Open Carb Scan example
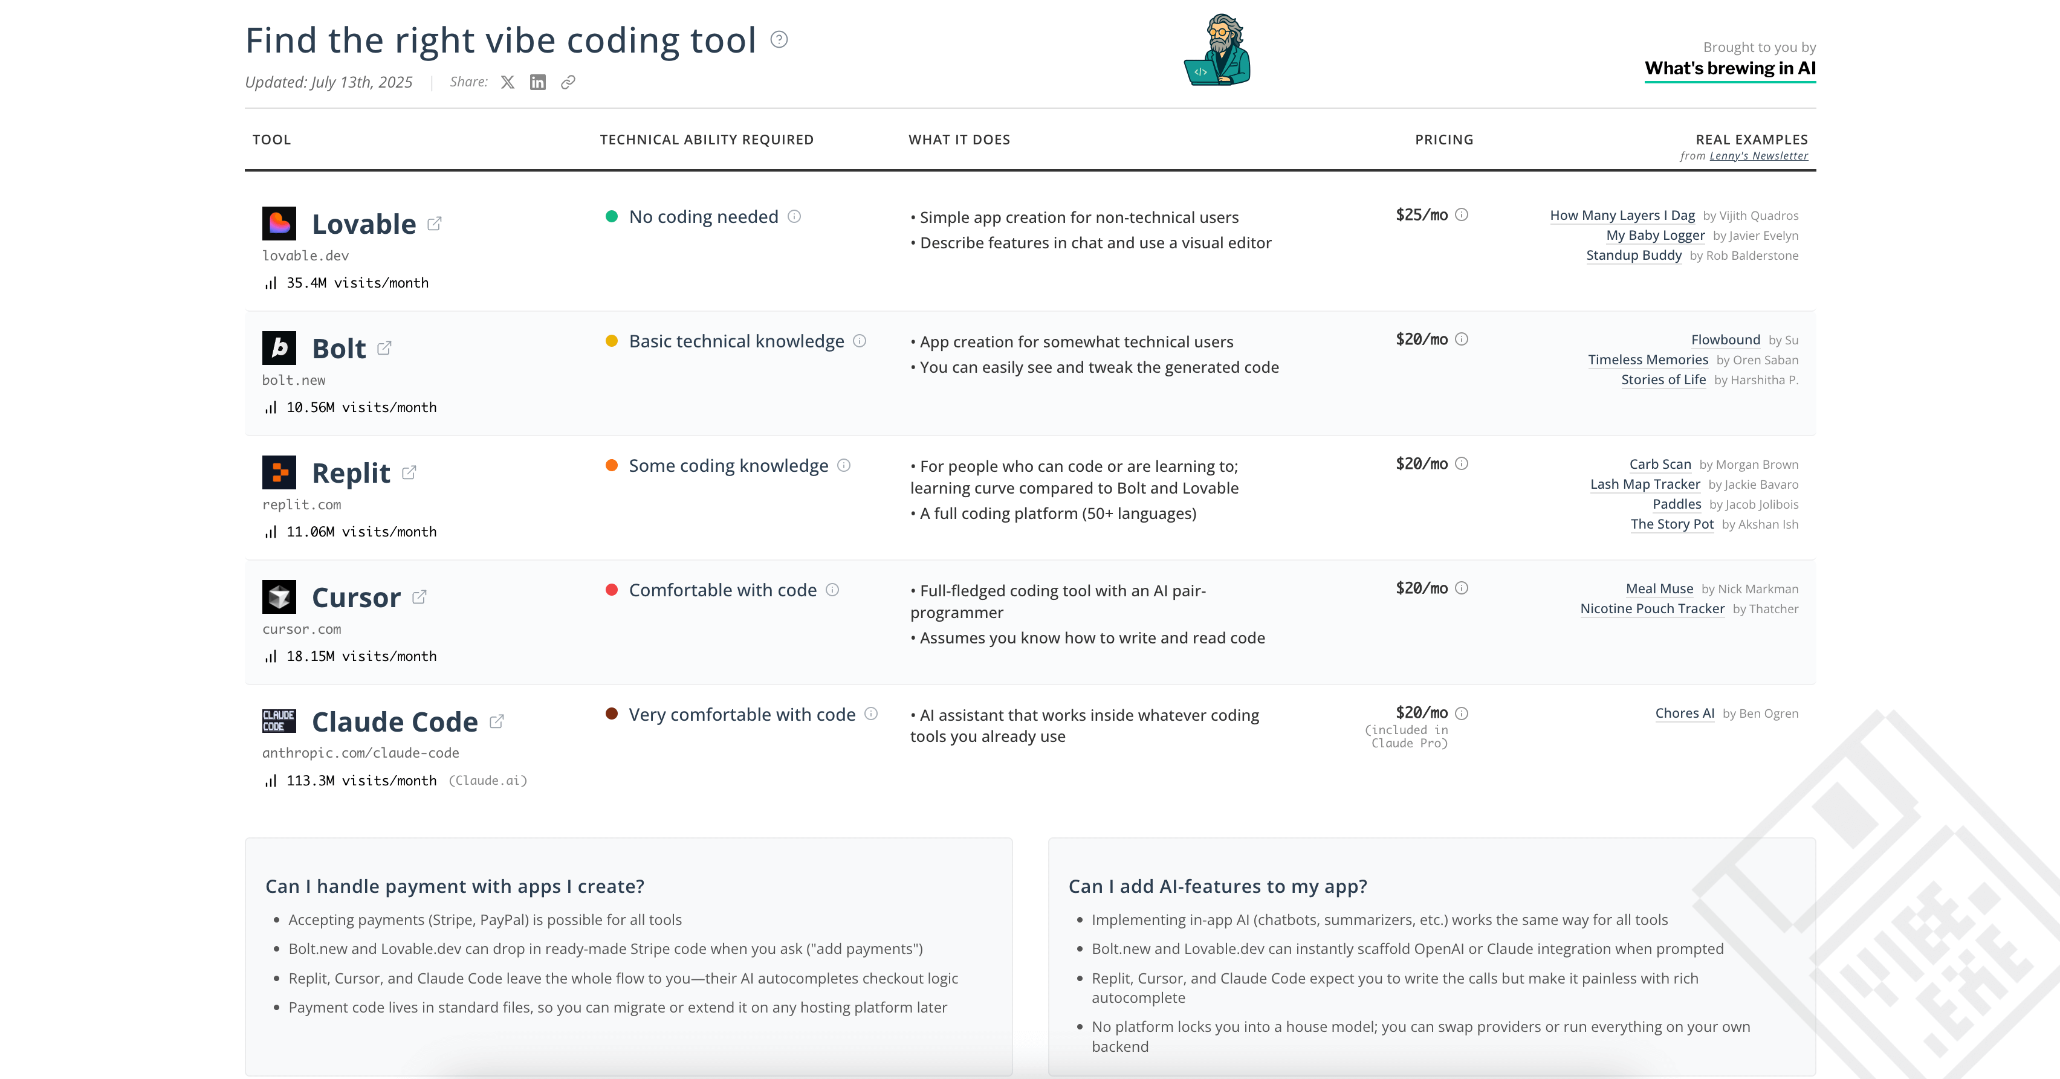Screen dimensions: 2060x1079 point(1660,465)
